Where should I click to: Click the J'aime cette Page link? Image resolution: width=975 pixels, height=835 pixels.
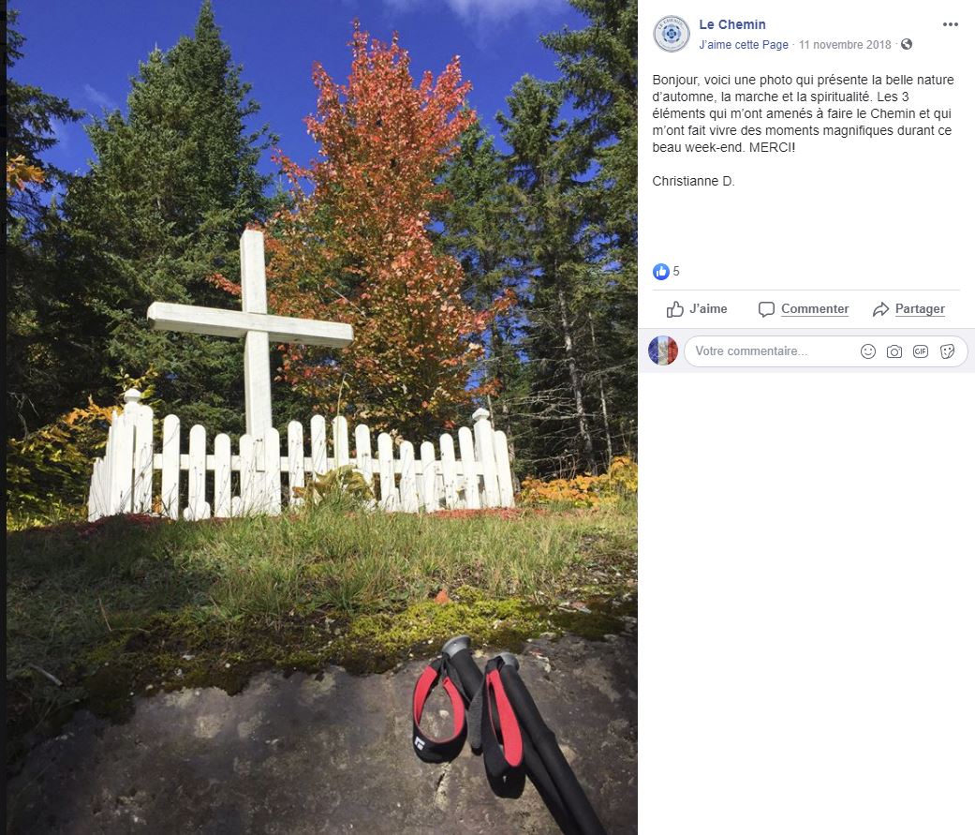pyautogui.click(x=743, y=45)
